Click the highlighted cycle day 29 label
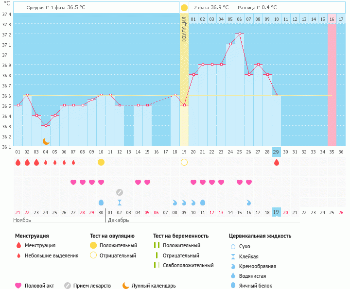The width and height of the screenshot is (350, 289). [x=276, y=152]
